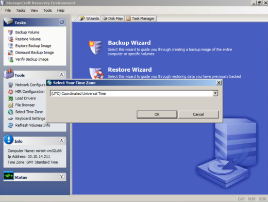Viewport: 268px width, 202px height.
Task: Close the Select Your Time Zone dialog
Action: point(219,82)
